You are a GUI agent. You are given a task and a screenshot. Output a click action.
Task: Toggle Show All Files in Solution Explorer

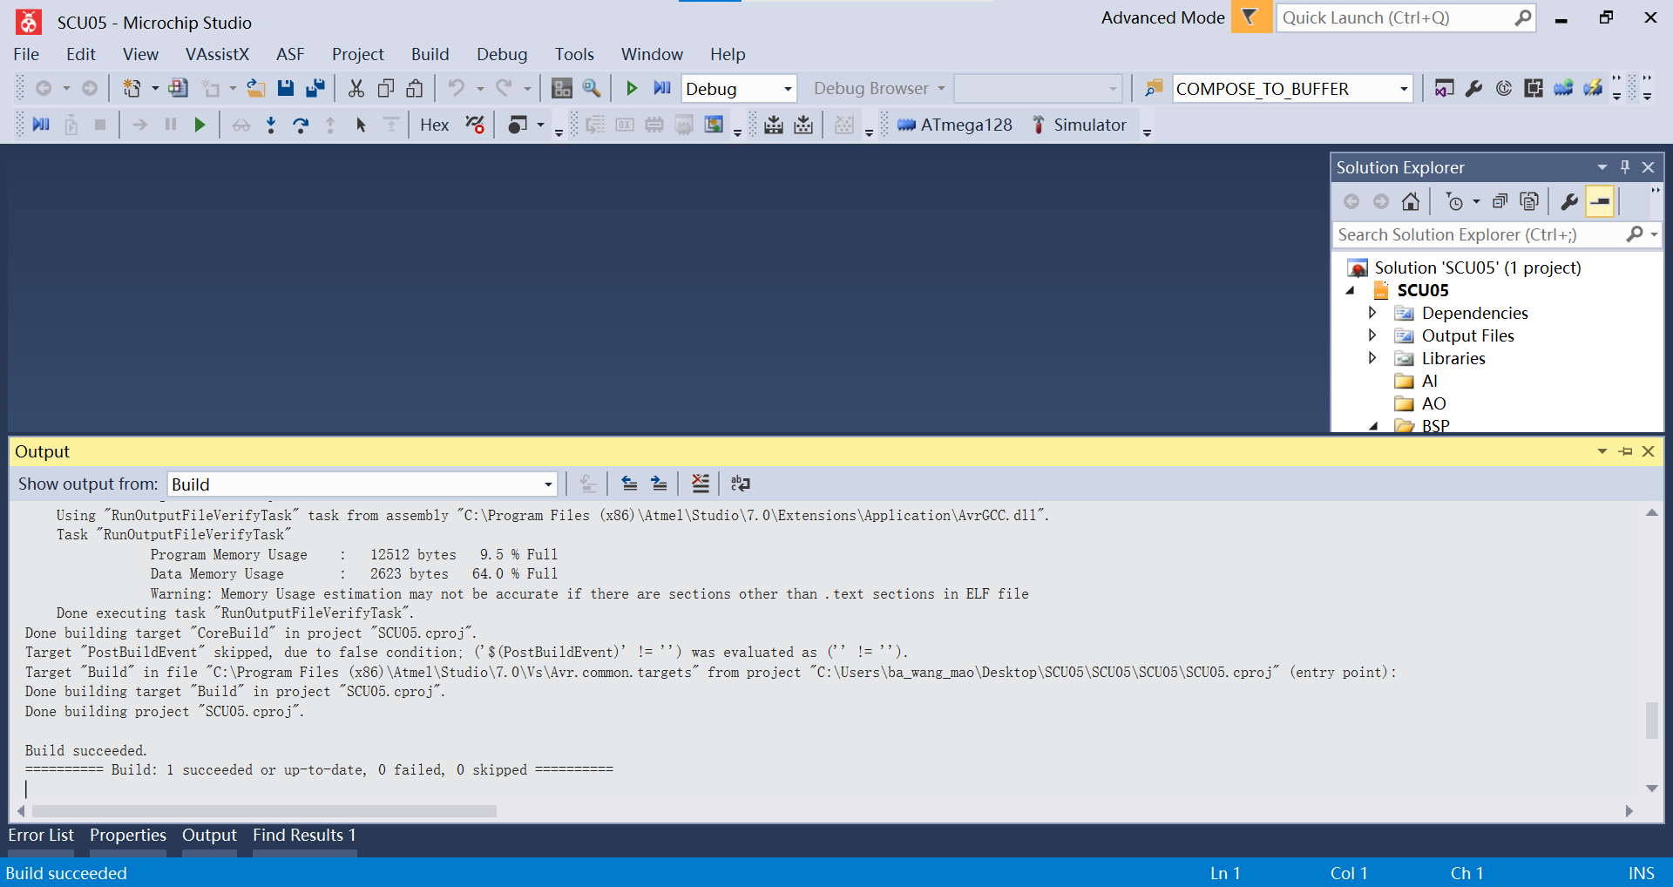click(1529, 200)
